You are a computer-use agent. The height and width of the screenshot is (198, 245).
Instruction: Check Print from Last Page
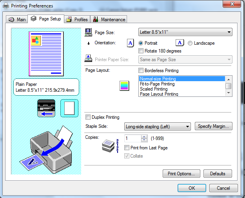[127, 148]
